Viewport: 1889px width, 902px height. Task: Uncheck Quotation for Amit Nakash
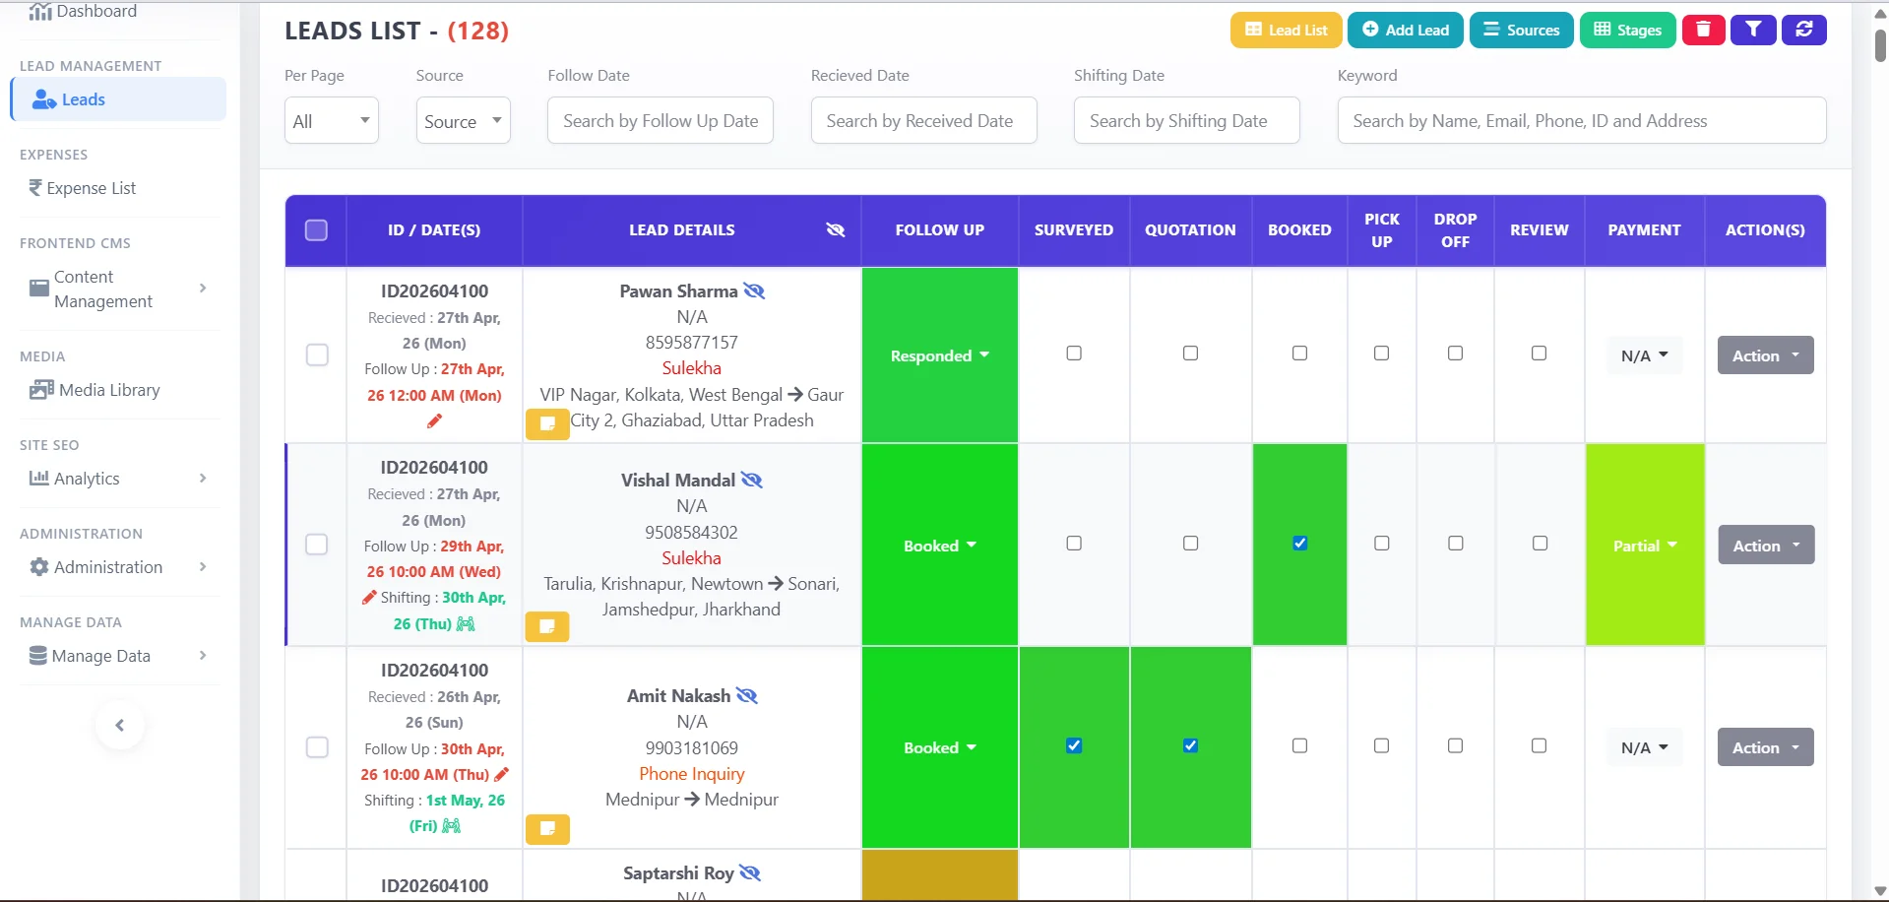(1191, 745)
